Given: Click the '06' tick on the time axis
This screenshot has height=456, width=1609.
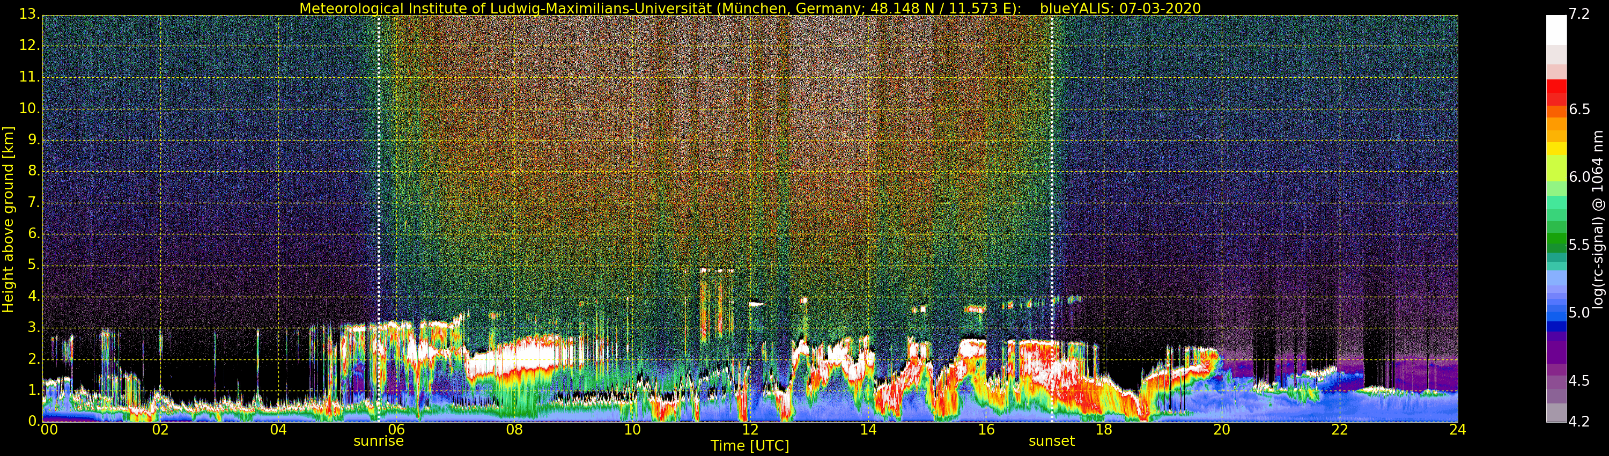Looking at the screenshot, I should pos(397,430).
